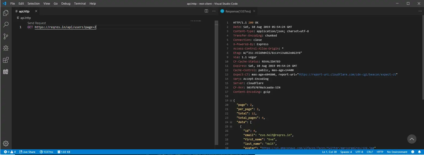Viewport: 424px width, 155px height.
Task: Click the scroll-to-top arrow button
Action: tap(412, 139)
